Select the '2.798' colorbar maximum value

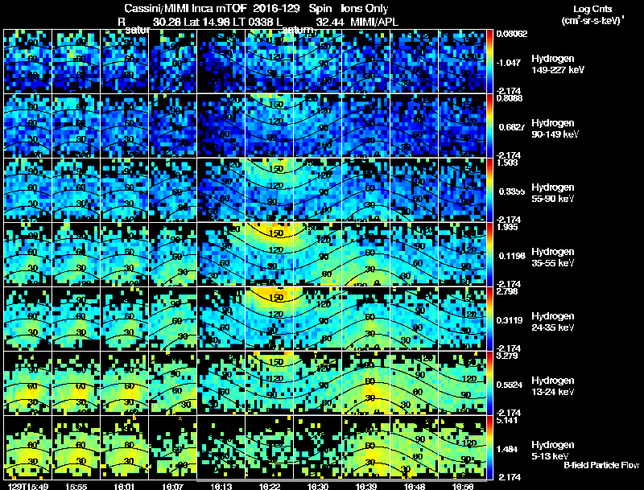(507, 291)
